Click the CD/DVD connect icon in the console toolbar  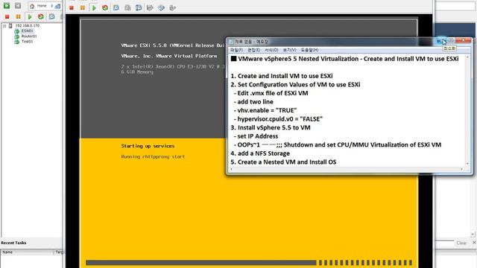pyautogui.click(x=161, y=7)
